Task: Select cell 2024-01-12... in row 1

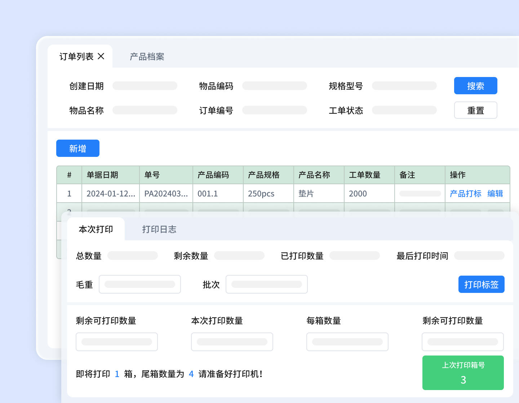Action: click(x=111, y=194)
